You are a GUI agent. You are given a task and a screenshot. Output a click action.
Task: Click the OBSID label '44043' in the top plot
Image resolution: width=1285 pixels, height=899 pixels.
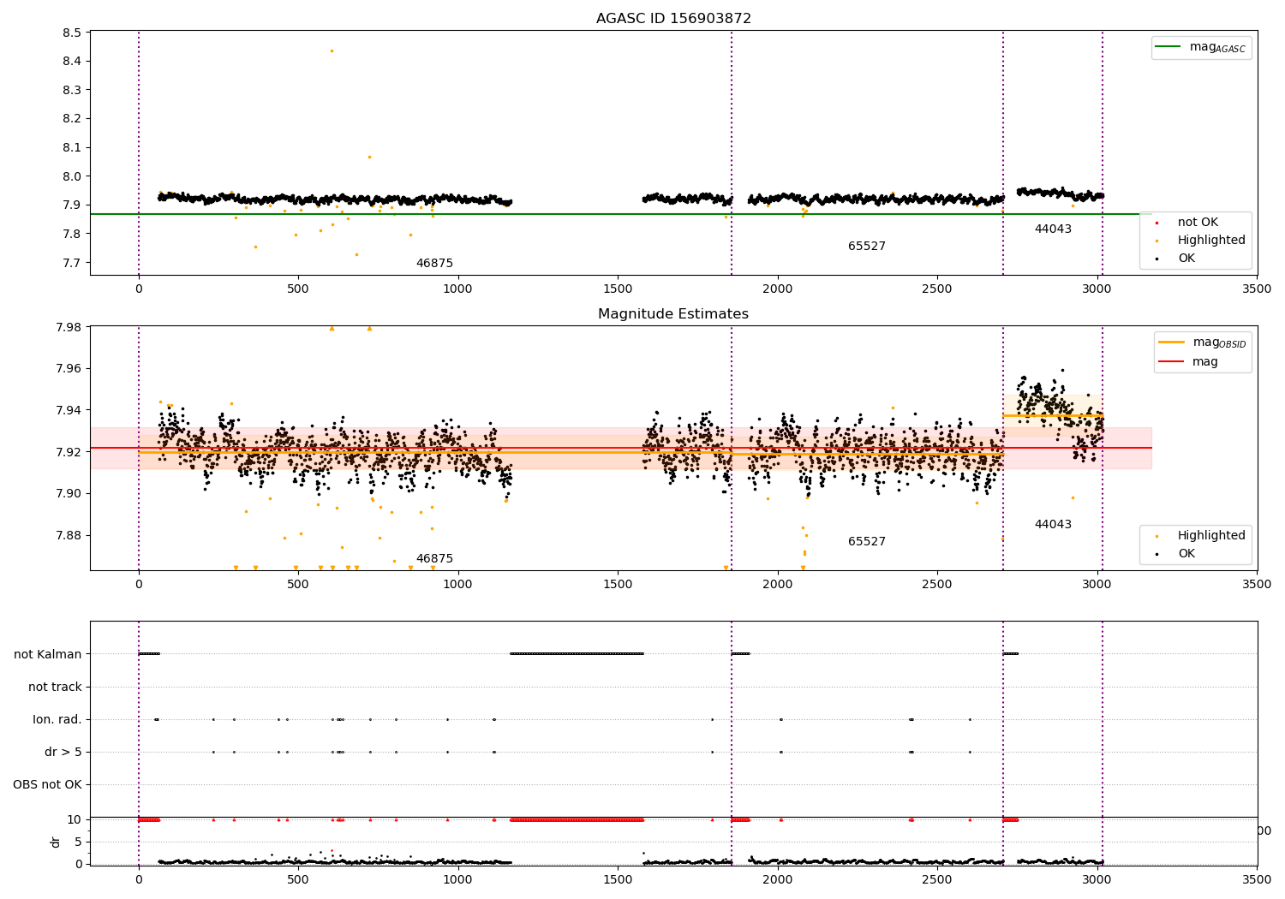coord(1053,229)
